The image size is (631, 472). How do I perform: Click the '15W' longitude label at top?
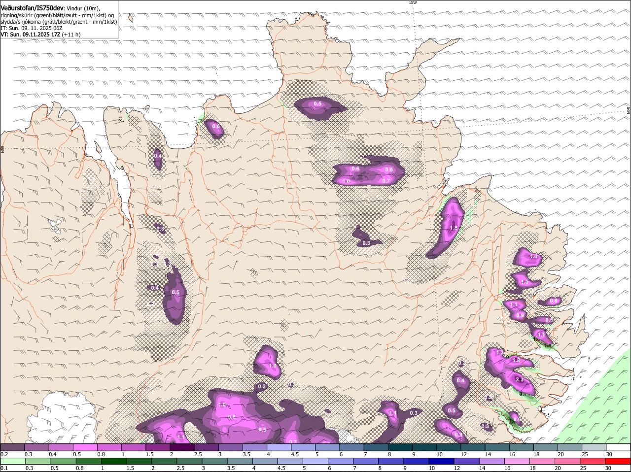(413, 2)
